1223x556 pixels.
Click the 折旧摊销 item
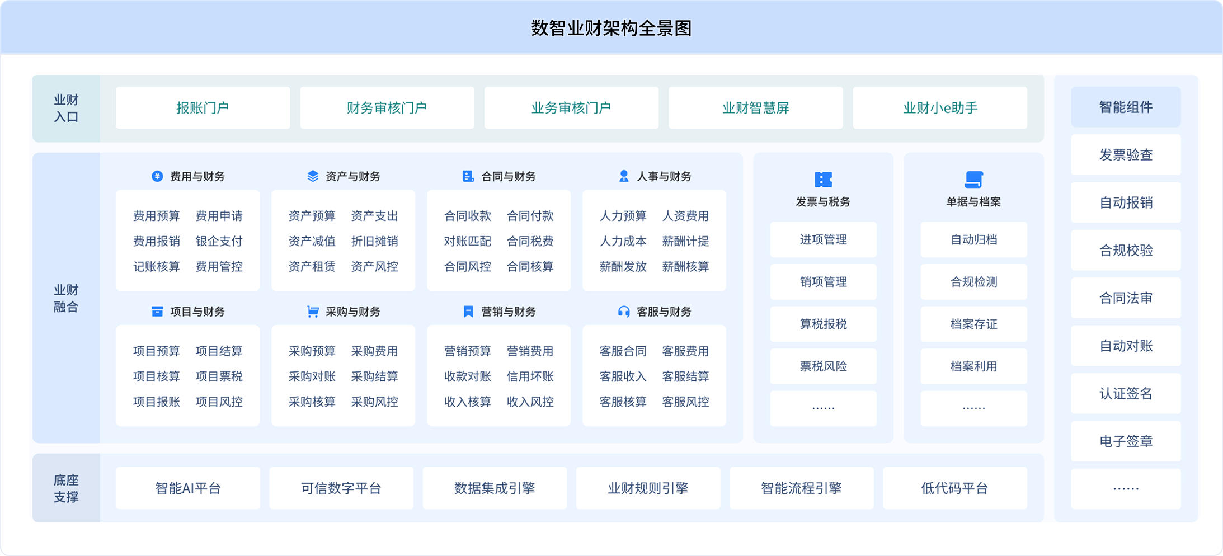[x=375, y=241]
